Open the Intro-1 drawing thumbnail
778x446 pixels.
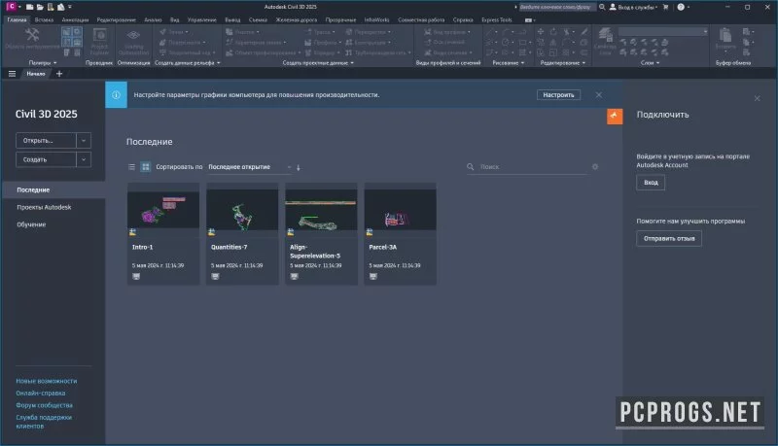point(163,210)
